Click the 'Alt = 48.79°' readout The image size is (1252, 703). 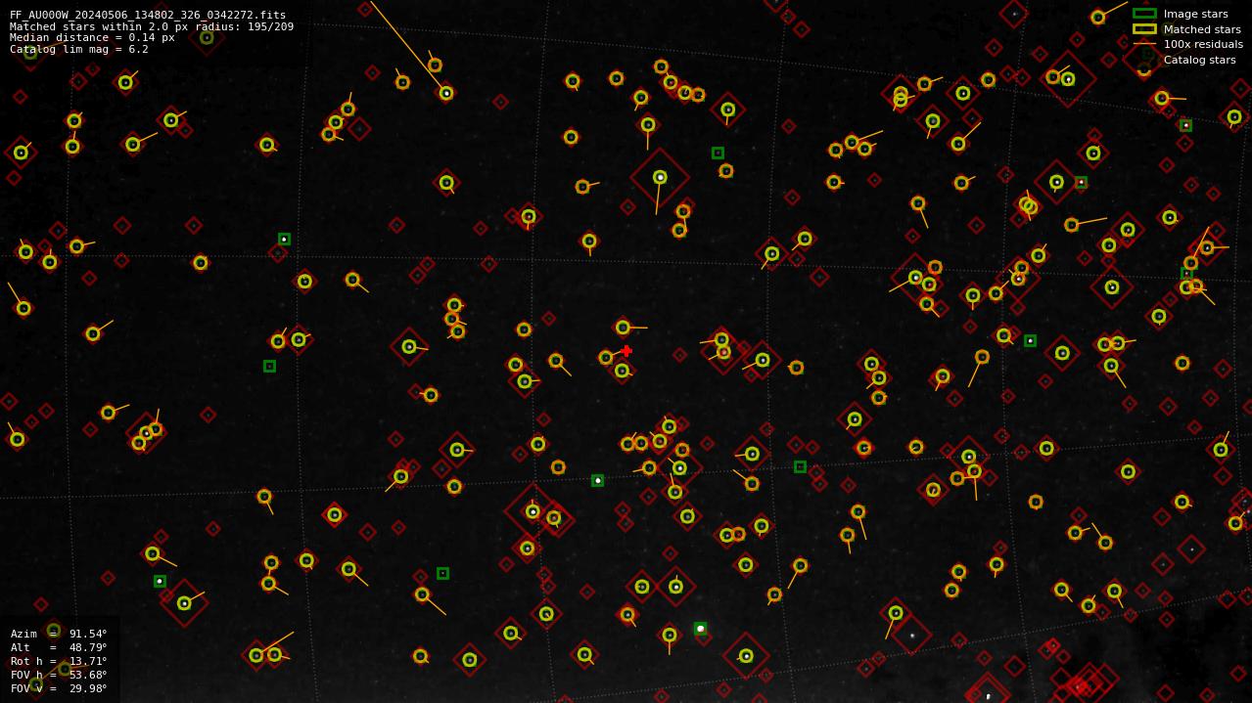[x=59, y=647]
